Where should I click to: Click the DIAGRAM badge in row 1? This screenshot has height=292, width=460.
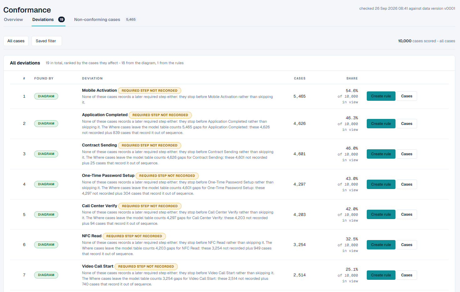click(46, 96)
